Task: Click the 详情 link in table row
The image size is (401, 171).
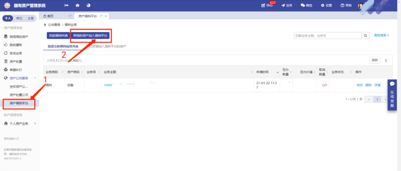Action: pos(377,85)
